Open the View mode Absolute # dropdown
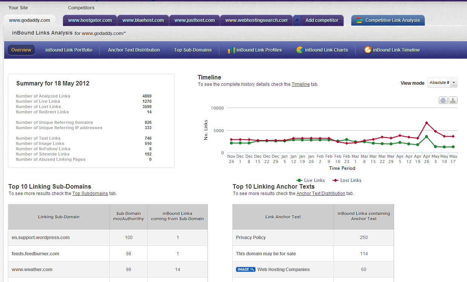The width and height of the screenshot is (467, 282). 443,83
